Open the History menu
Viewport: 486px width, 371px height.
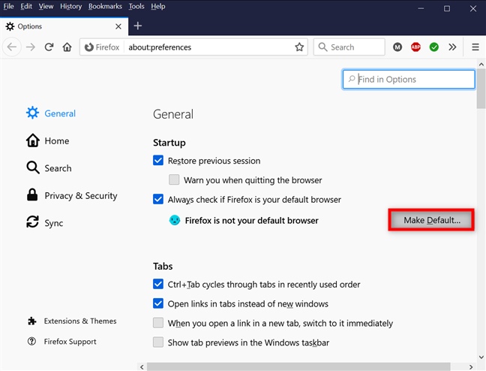pyautogui.click(x=70, y=6)
